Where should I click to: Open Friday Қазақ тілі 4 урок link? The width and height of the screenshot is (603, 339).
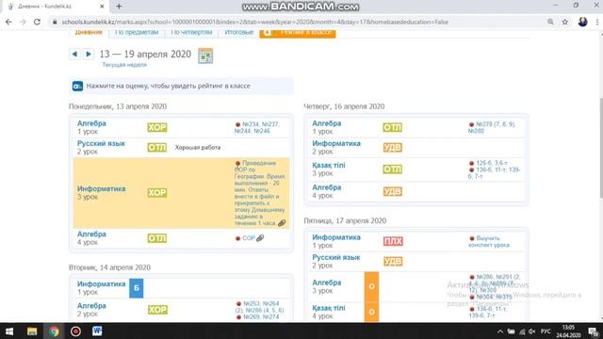pyautogui.click(x=329, y=308)
